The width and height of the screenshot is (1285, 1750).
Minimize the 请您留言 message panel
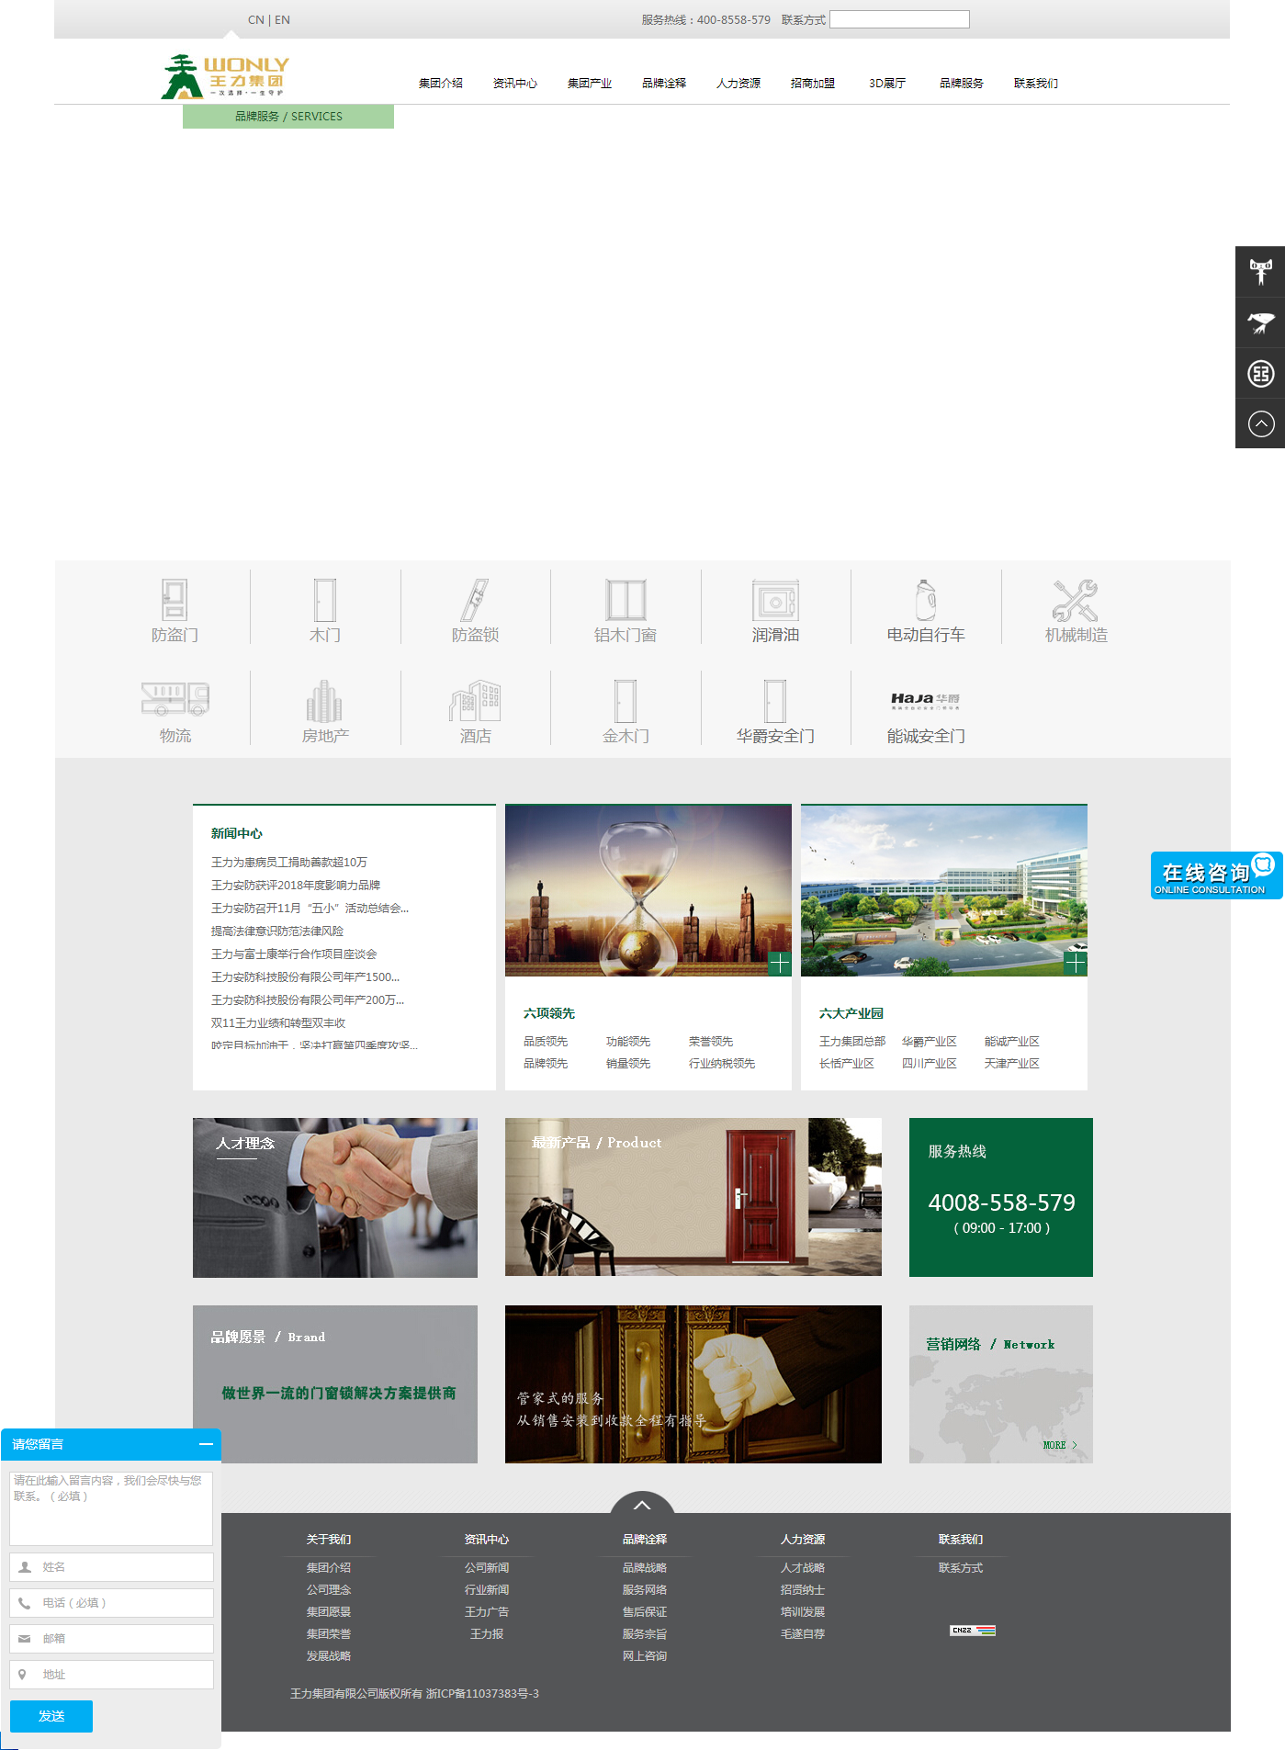206,1444
